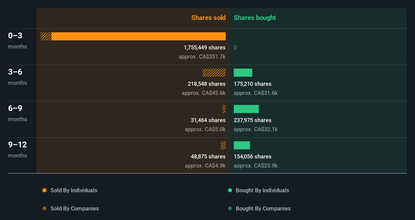Click the approx. CA$32.1k amount
This screenshot has height=220, width=415.
[256, 129]
